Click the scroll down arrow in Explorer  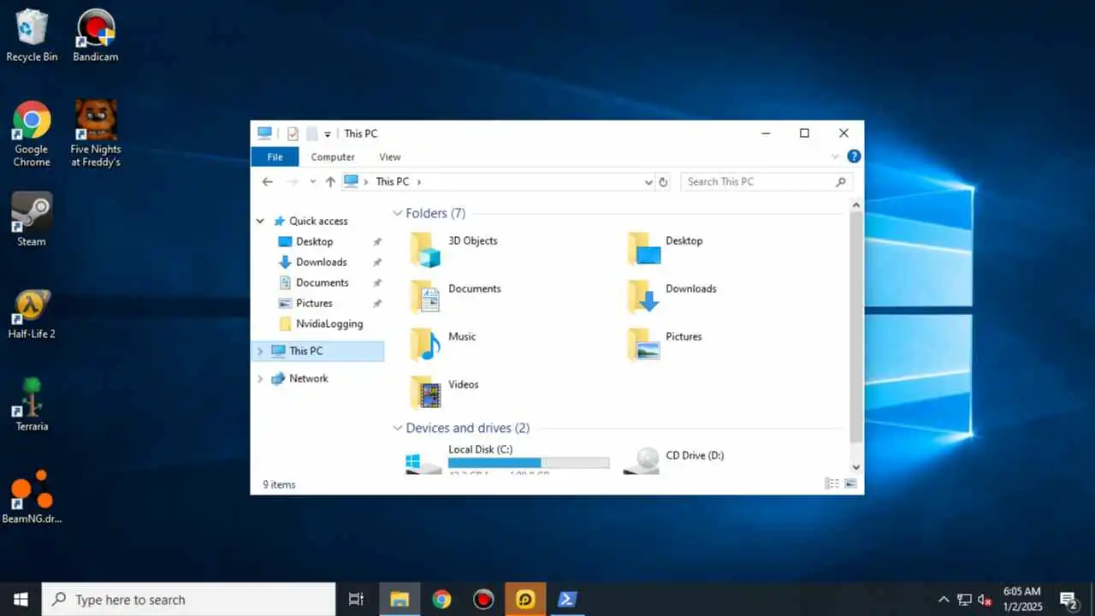coord(856,467)
